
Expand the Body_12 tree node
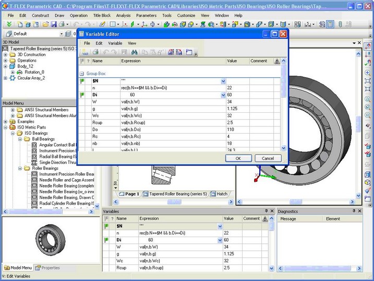tap(5, 66)
